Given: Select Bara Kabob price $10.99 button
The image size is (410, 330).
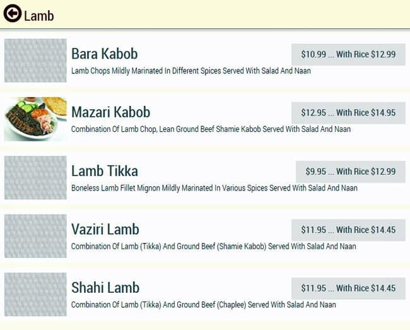Looking at the screenshot, I should click(x=348, y=54).
